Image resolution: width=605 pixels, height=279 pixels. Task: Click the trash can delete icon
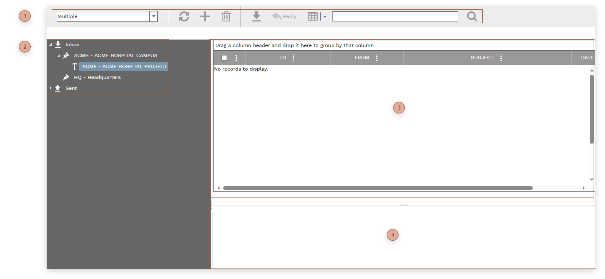tap(226, 16)
